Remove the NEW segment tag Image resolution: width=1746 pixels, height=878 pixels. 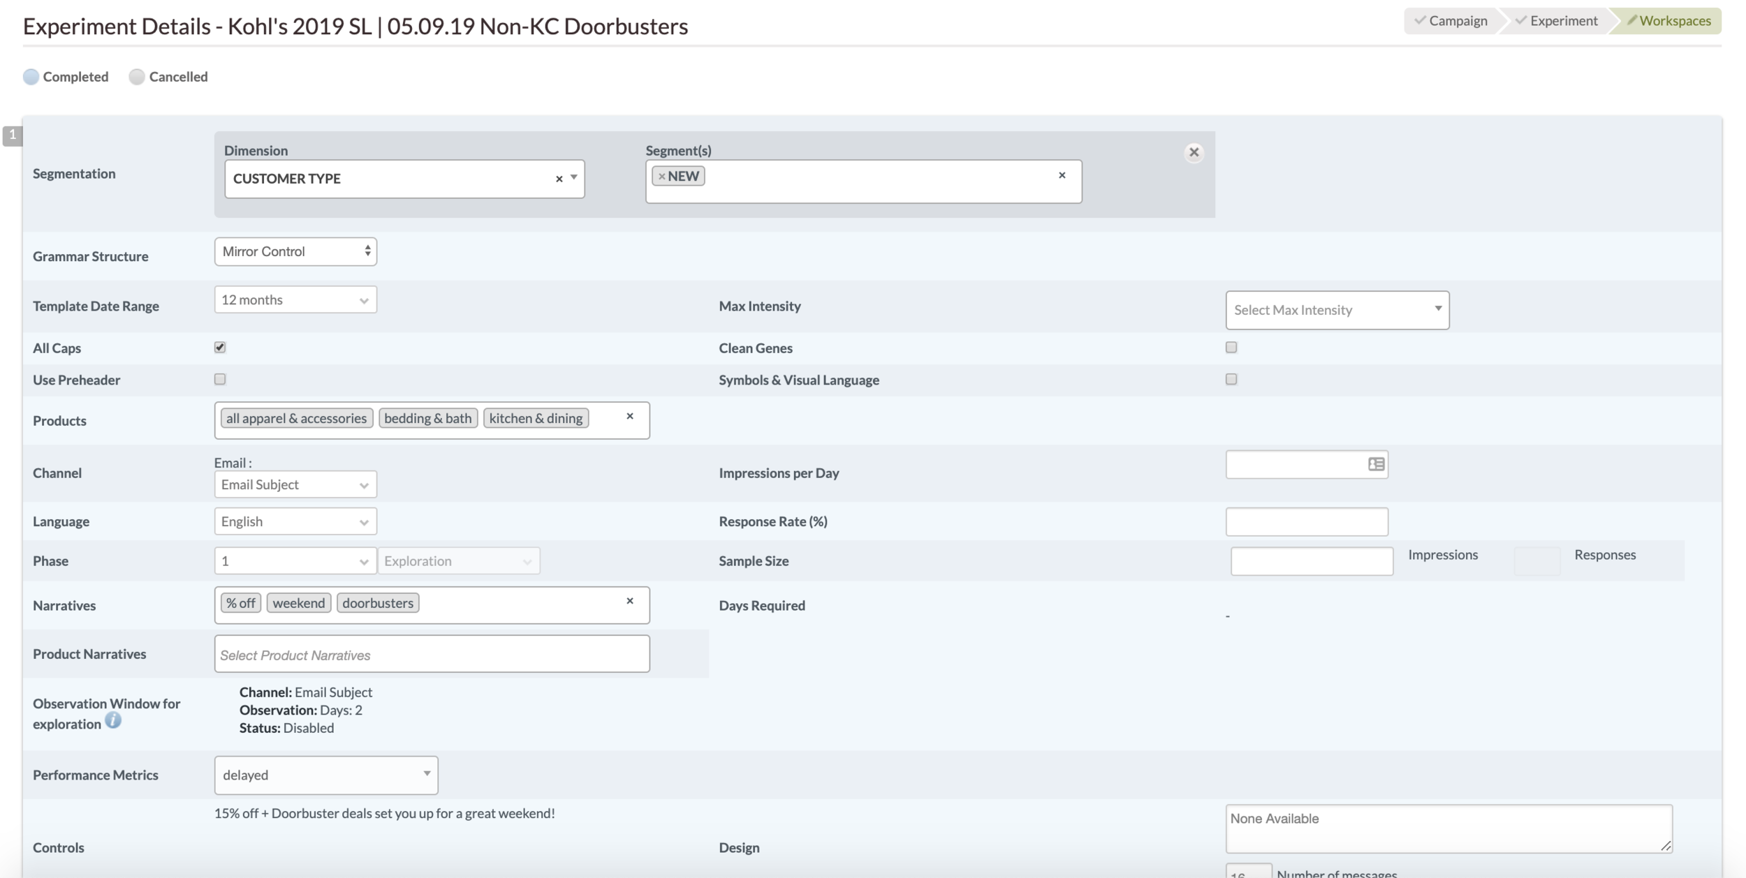click(x=661, y=177)
